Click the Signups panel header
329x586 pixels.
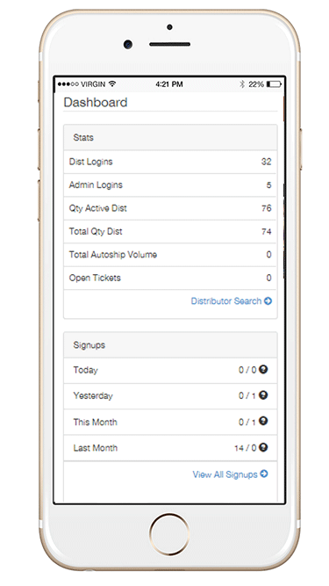170,345
